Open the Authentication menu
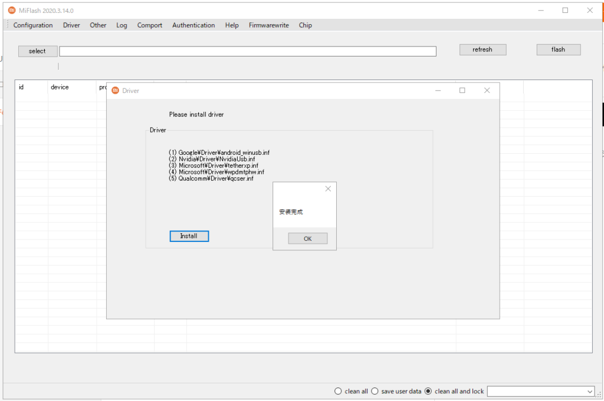Image resolution: width=604 pixels, height=401 pixels. (x=193, y=25)
